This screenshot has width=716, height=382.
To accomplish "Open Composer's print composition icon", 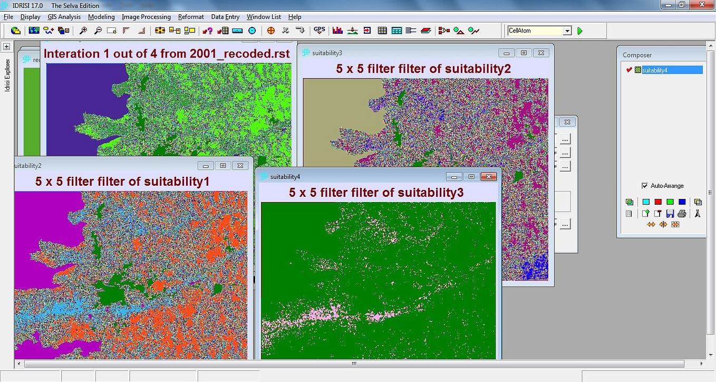I will [681, 213].
